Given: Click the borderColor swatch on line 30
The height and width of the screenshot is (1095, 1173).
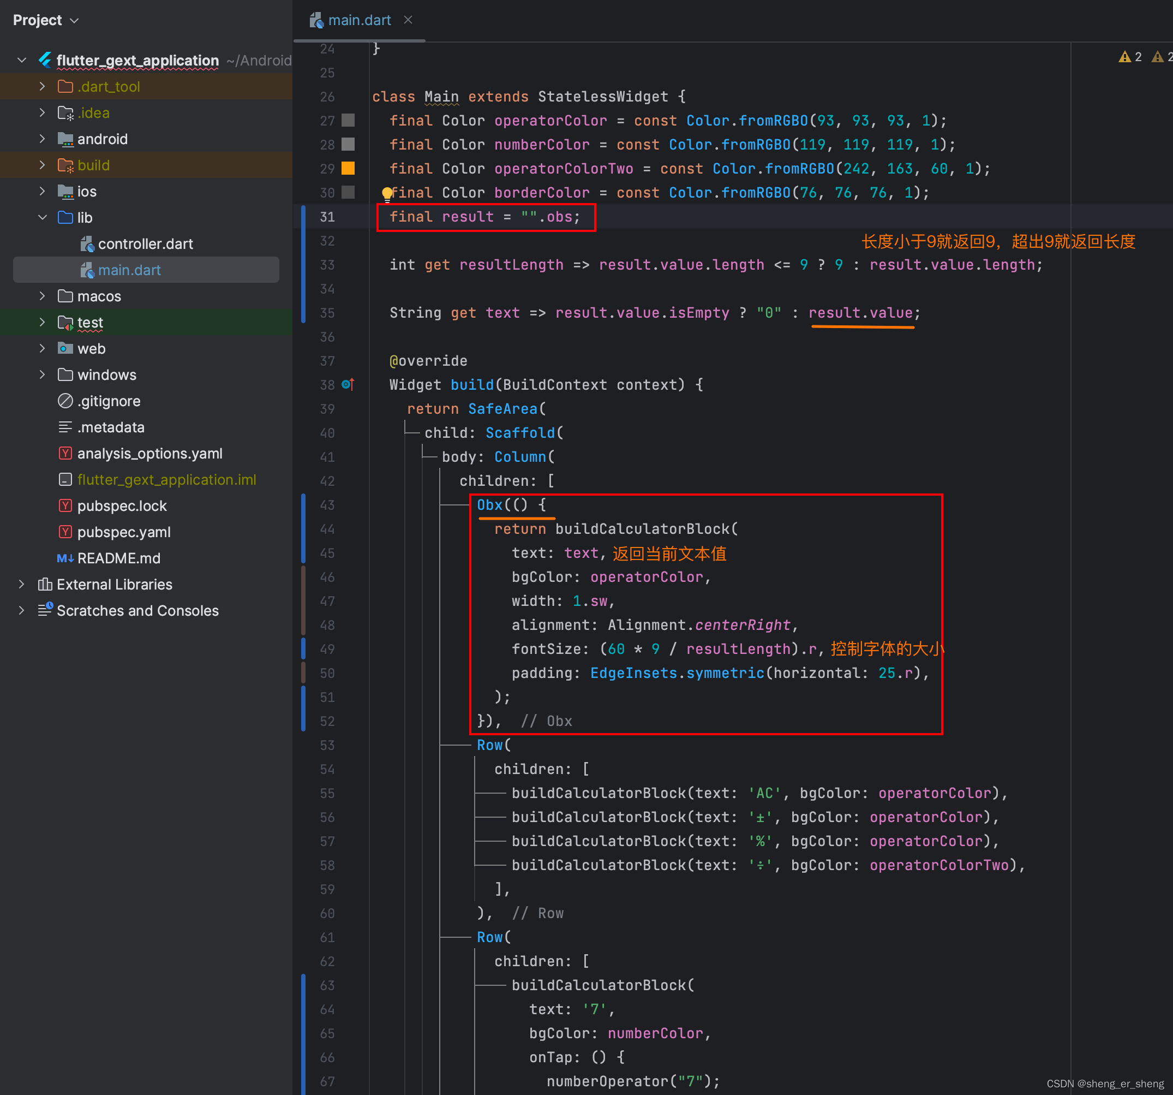Looking at the screenshot, I should pos(349,193).
